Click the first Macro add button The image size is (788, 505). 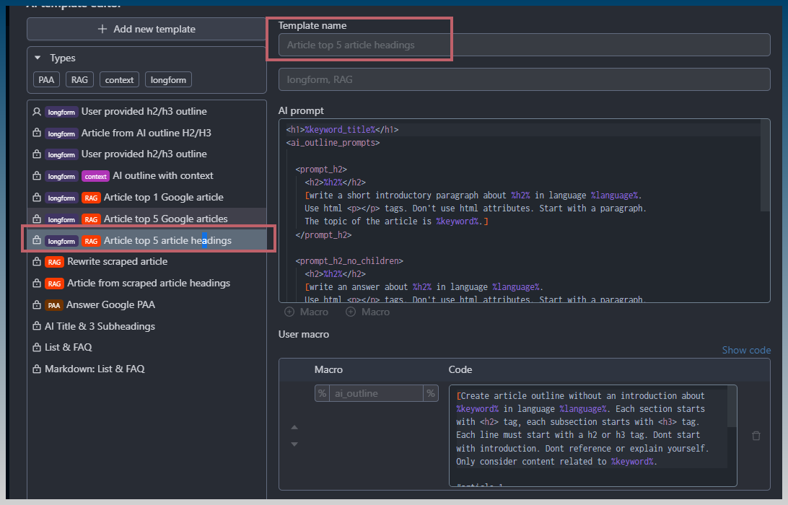[x=306, y=312]
